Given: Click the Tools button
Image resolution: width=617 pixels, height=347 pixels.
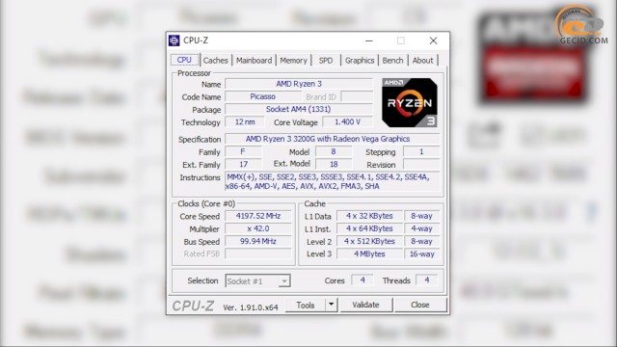Looking at the screenshot, I should [306, 305].
